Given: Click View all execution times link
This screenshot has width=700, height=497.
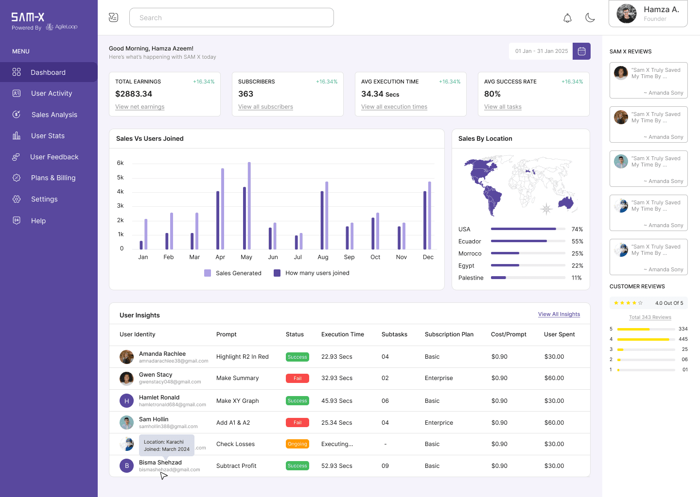Looking at the screenshot, I should pos(394,107).
